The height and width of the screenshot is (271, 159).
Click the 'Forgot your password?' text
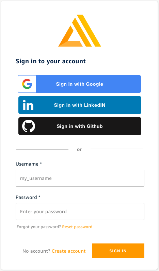click(39, 227)
